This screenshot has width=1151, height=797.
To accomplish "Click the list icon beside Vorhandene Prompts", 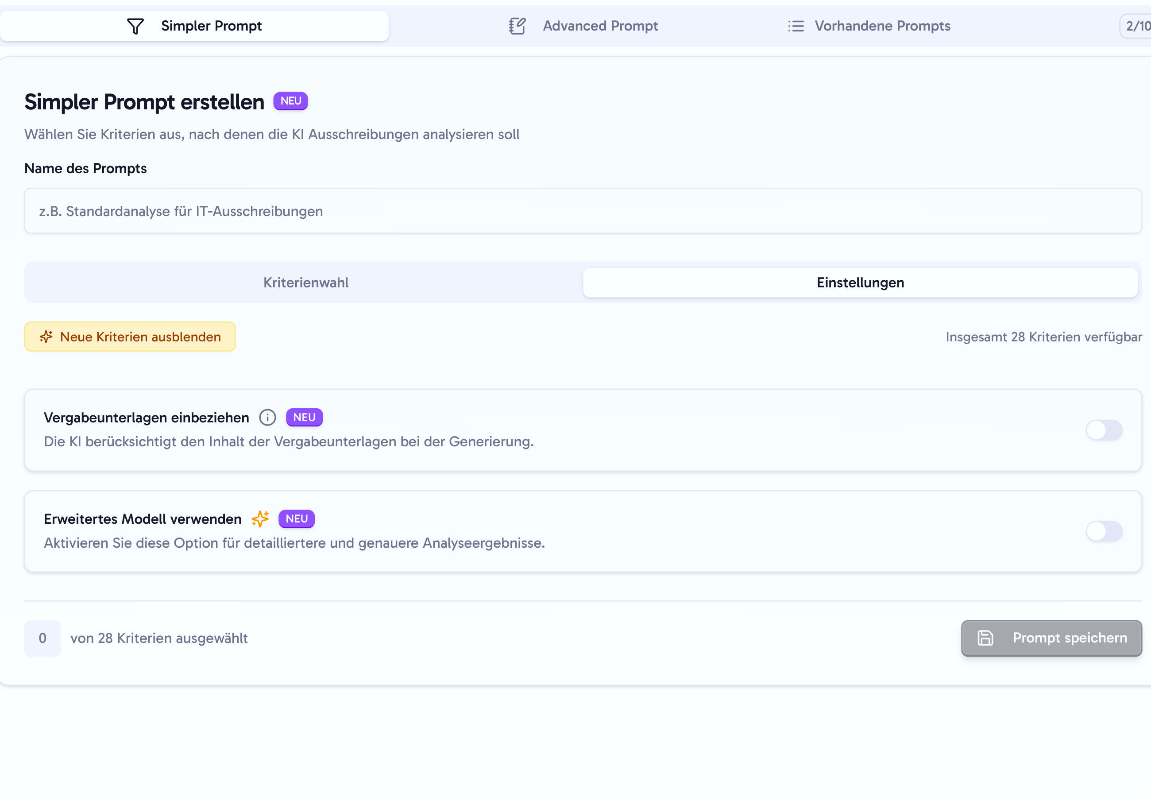I will (796, 26).
